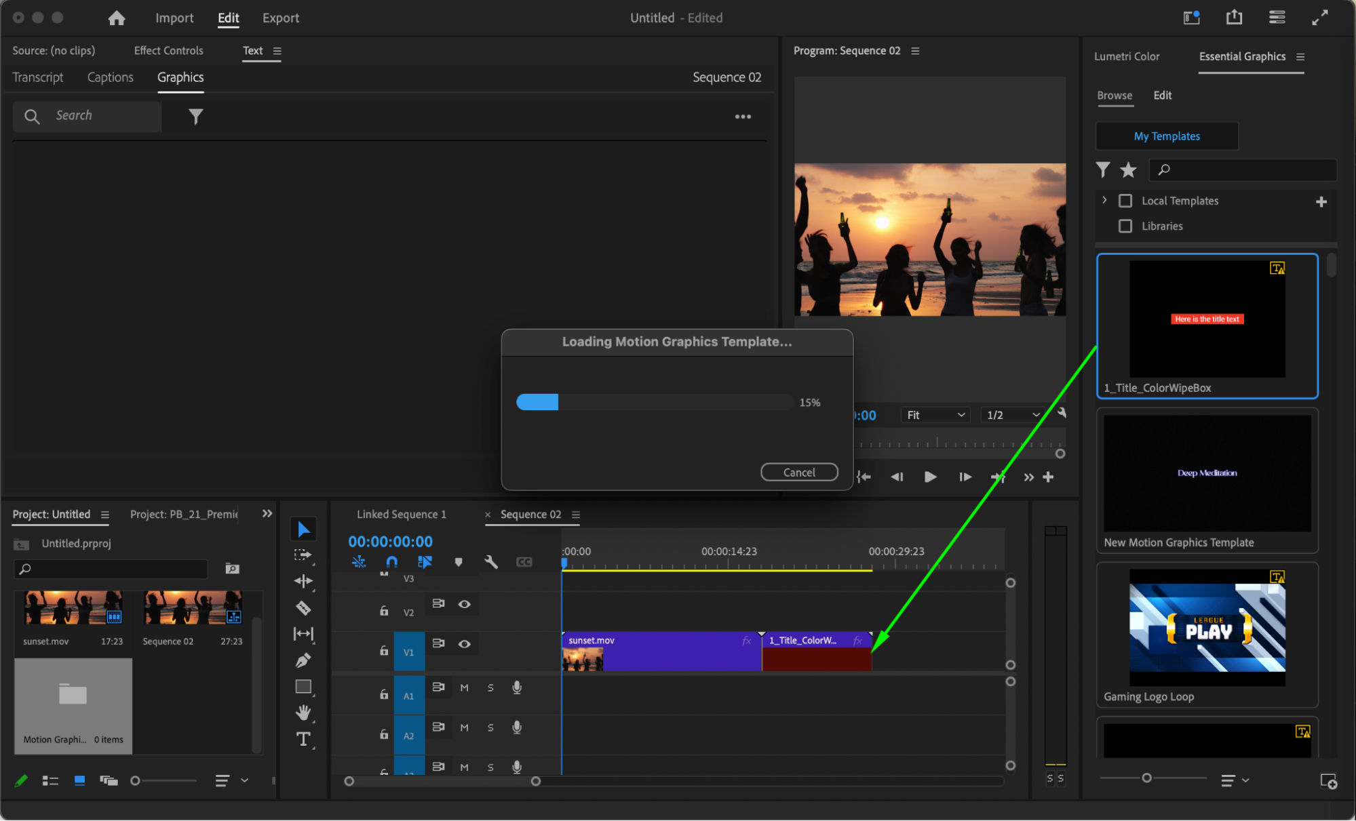Select the Type tool

click(303, 739)
